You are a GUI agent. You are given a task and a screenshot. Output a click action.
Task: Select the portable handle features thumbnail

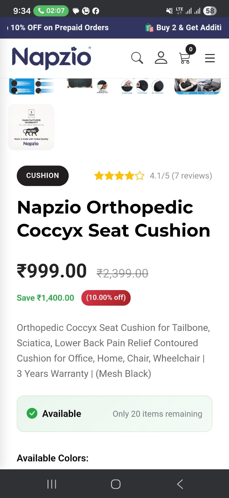coord(142,86)
